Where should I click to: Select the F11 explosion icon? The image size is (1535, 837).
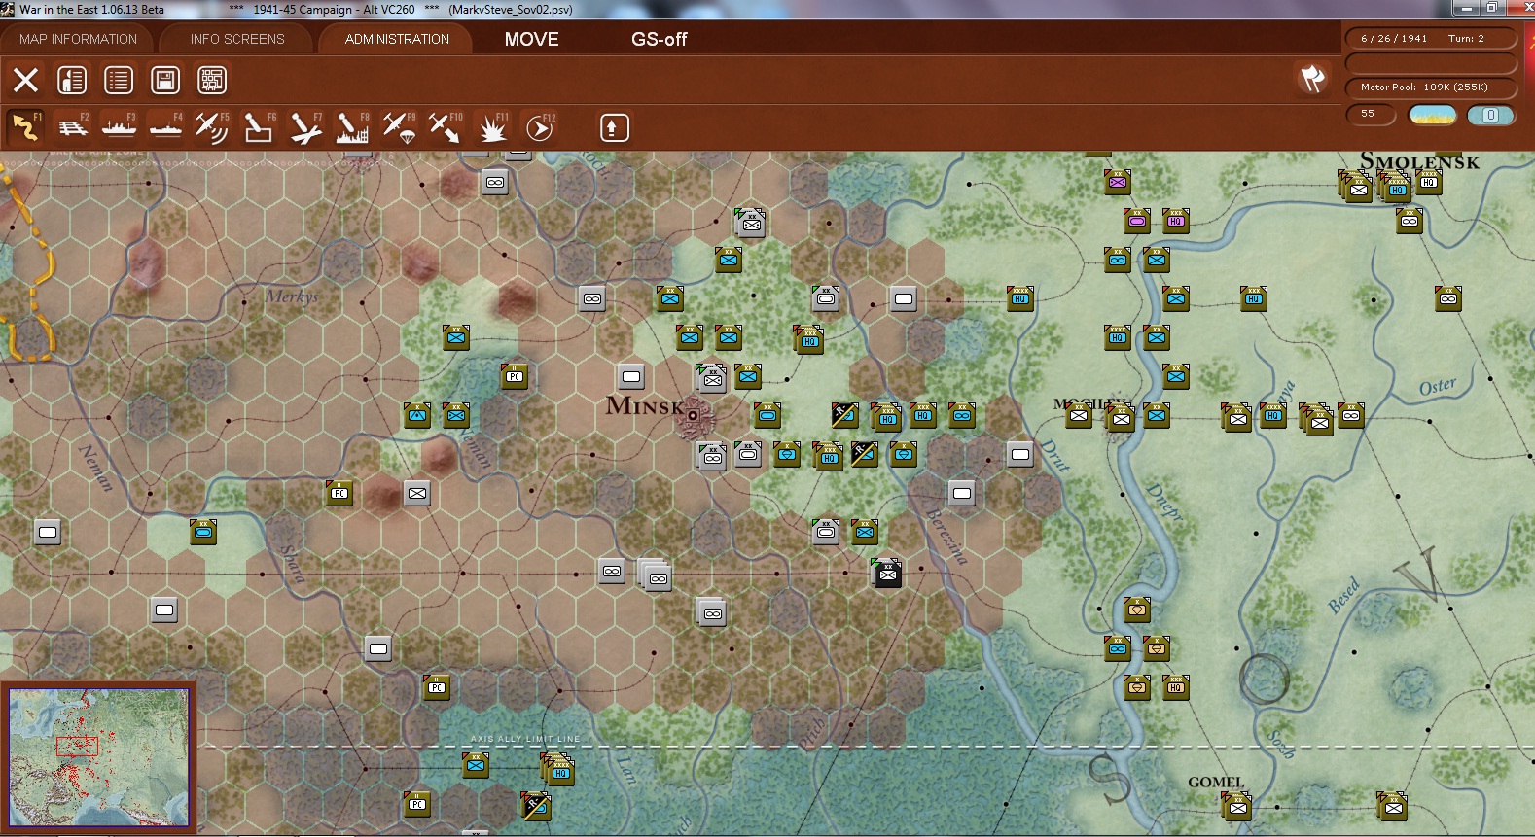[x=492, y=127]
